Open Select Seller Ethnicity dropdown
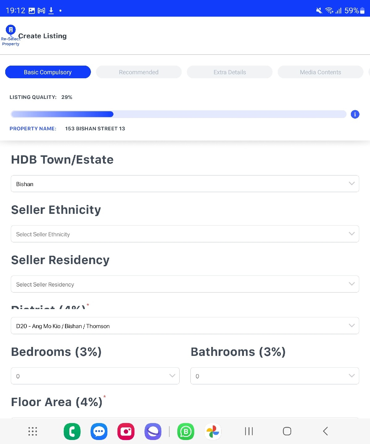The height and width of the screenshot is (444, 370). [185, 234]
